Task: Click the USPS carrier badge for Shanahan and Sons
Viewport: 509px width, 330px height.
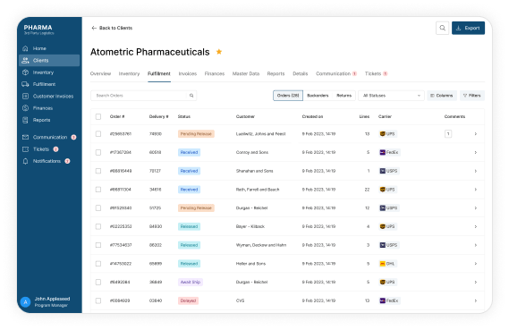Action: (x=389, y=171)
